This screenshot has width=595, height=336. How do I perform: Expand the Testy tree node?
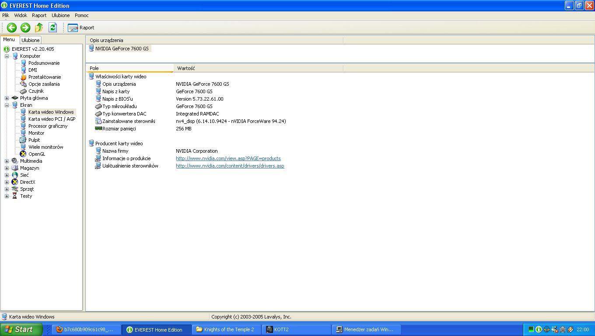coord(7,196)
